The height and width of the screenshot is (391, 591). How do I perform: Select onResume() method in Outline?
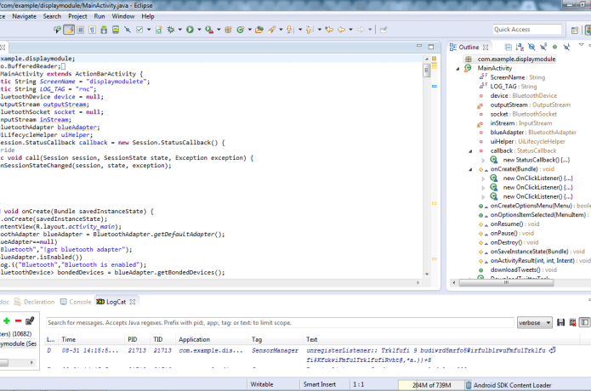click(x=509, y=224)
